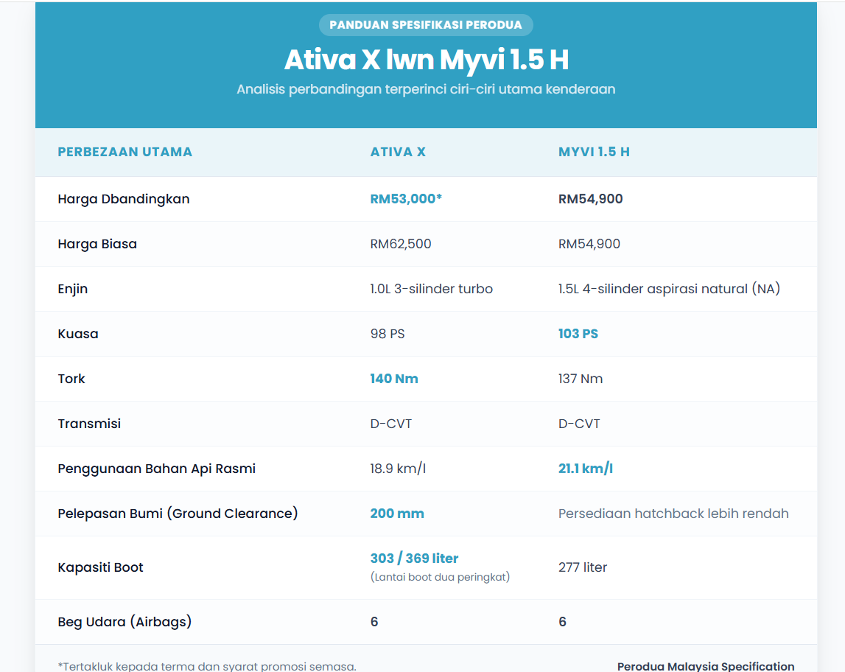Viewport: 845px width, 672px height.
Task: Click '1.5L 4-silinder aspirasi natural (NA)' cell
Action: click(669, 289)
